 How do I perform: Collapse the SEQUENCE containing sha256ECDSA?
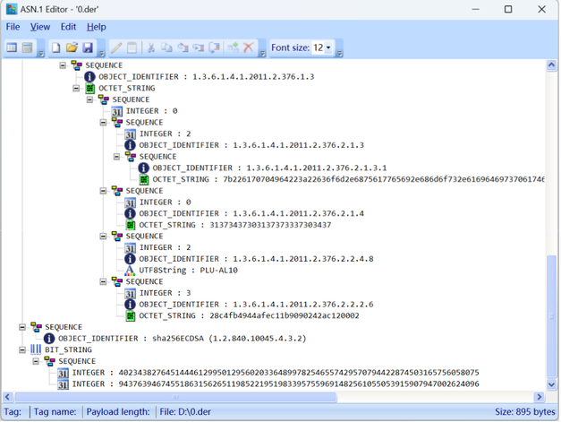pyautogui.click(x=22, y=327)
